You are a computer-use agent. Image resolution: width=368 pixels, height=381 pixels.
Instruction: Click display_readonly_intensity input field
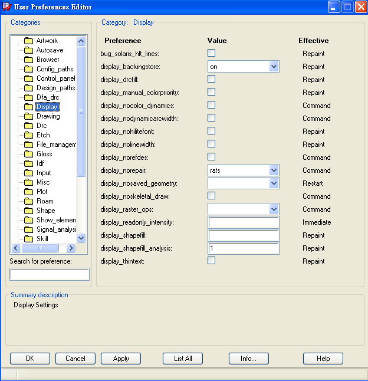tap(244, 222)
